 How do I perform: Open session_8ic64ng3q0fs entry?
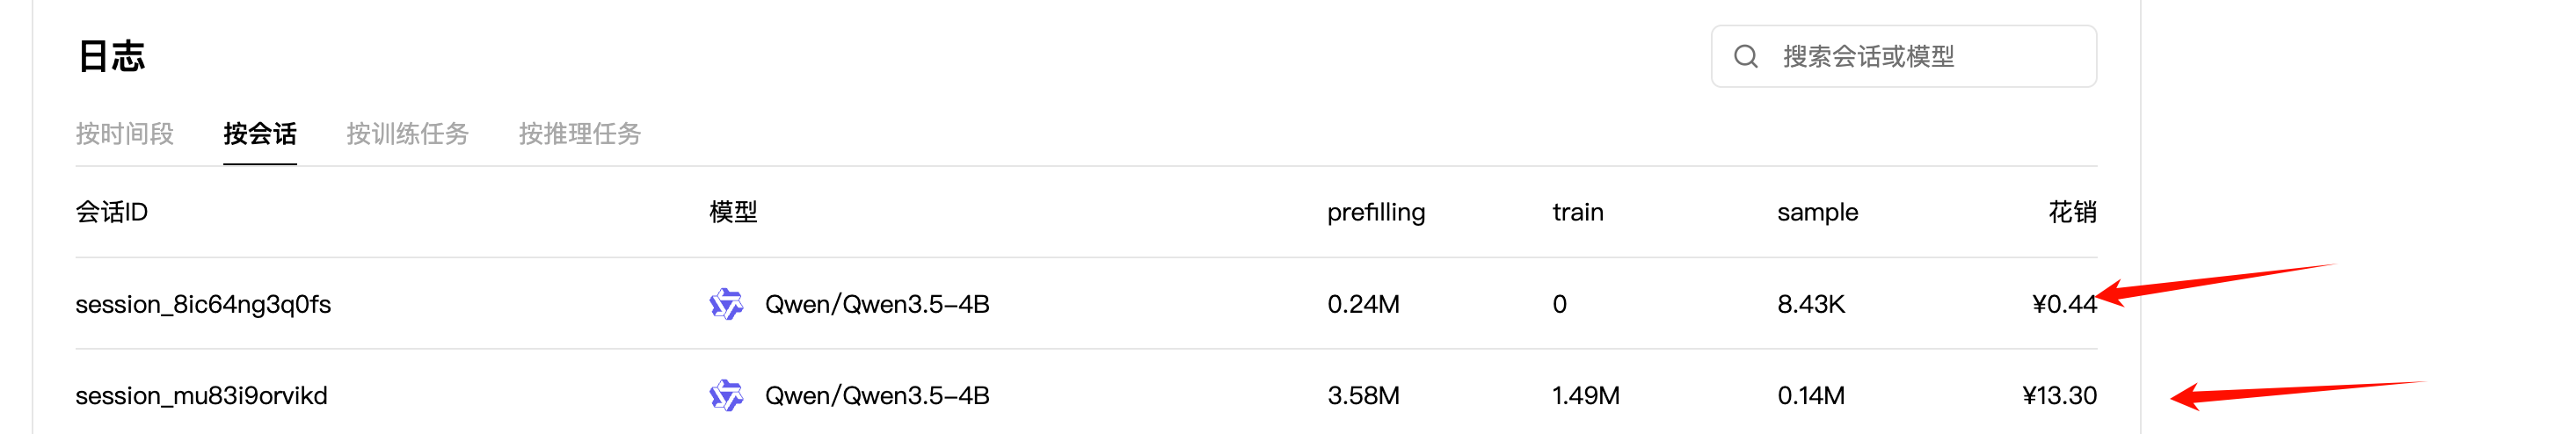[x=203, y=304]
